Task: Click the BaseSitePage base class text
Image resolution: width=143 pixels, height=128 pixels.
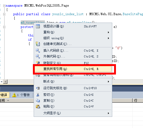Action: pyautogui.click(x=133, y=14)
